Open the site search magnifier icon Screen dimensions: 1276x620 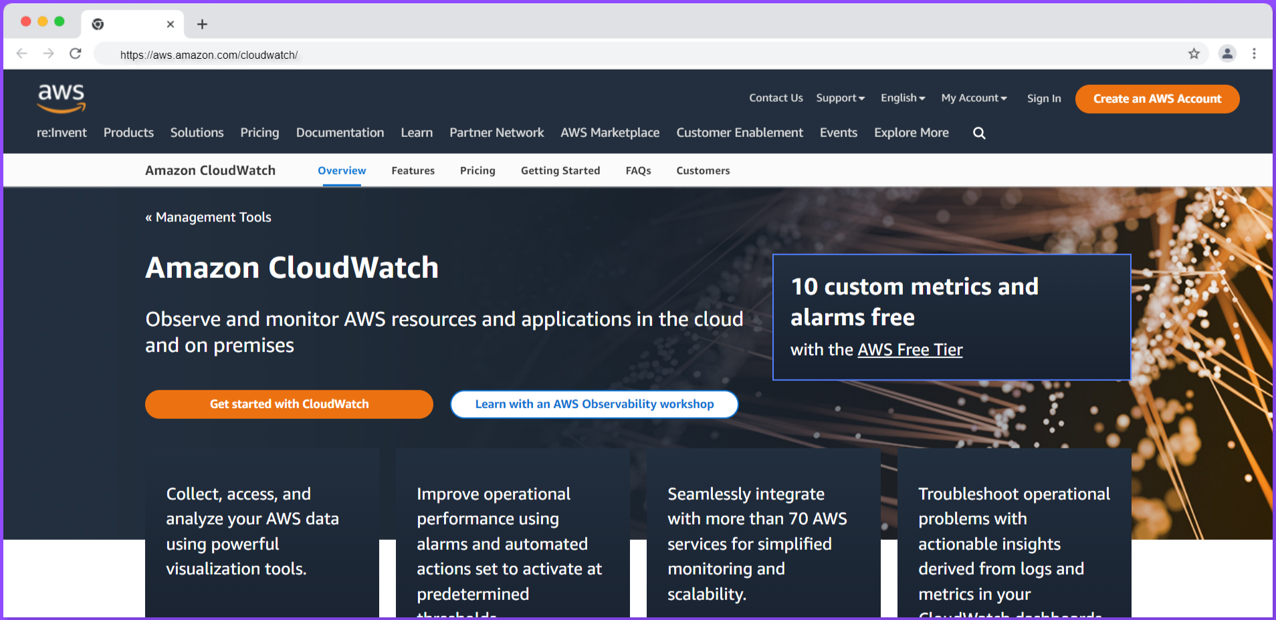pos(979,133)
